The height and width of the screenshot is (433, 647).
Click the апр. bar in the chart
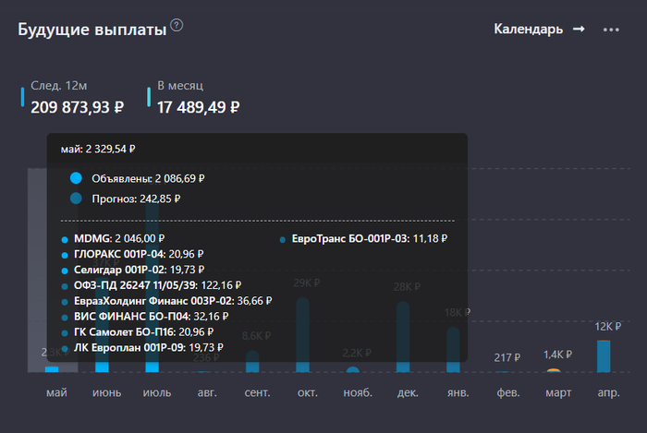pos(604,355)
